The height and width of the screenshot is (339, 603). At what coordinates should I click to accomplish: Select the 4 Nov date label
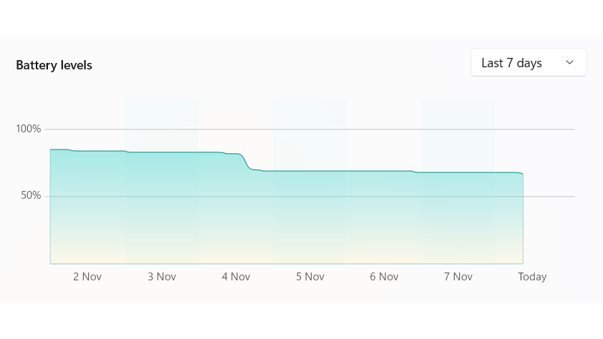[236, 277]
